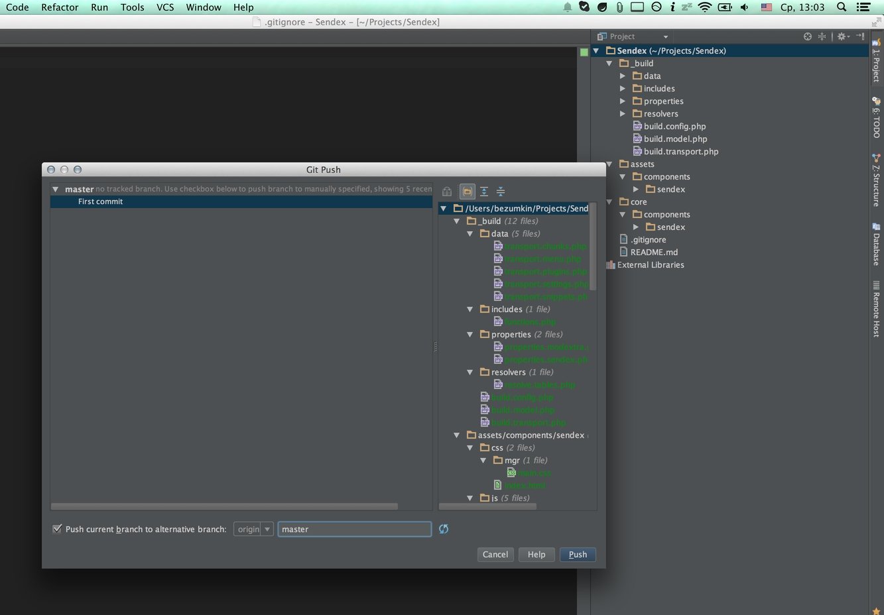Click the Expand All icon in Git Push
This screenshot has height=615, width=884.
(x=484, y=192)
